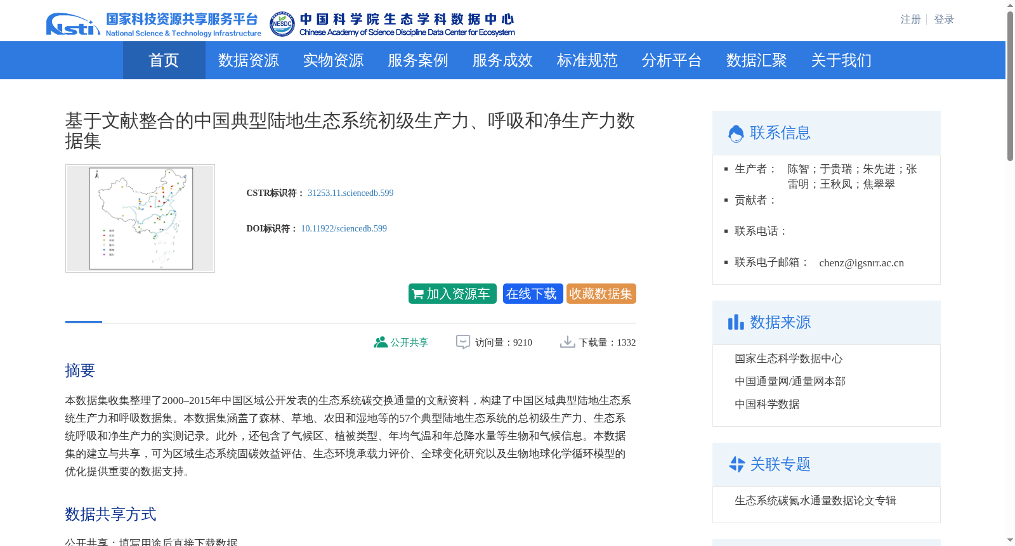
Task: Click the public sharing people icon
Action: click(x=381, y=342)
